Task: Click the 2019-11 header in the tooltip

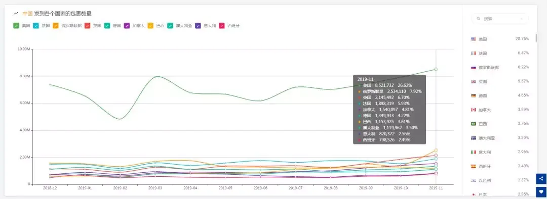Action: tap(365, 79)
